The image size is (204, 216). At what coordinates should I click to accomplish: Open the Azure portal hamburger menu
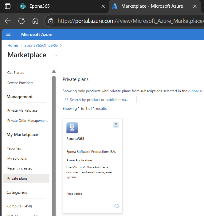[x=9, y=34]
